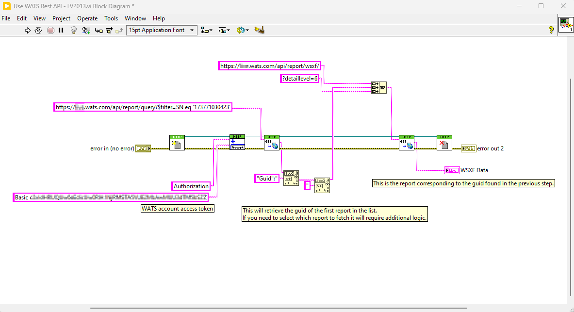
Task: Click the HTTP Open Handle node
Action: (x=177, y=143)
